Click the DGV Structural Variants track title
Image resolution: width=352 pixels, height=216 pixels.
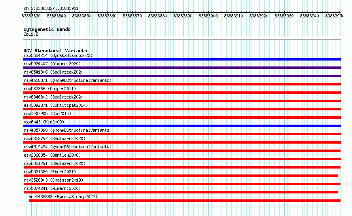click(x=55, y=51)
